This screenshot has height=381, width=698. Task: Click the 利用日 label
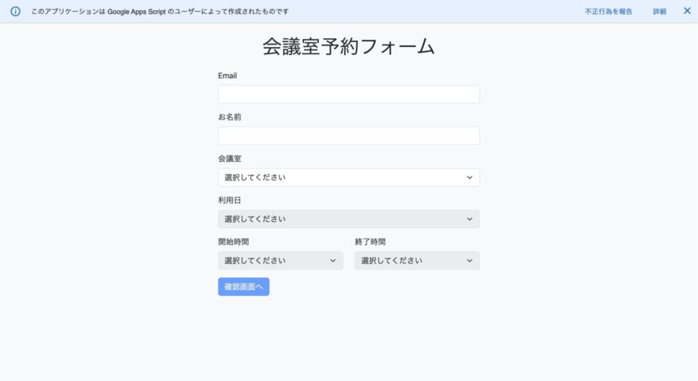(x=229, y=200)
